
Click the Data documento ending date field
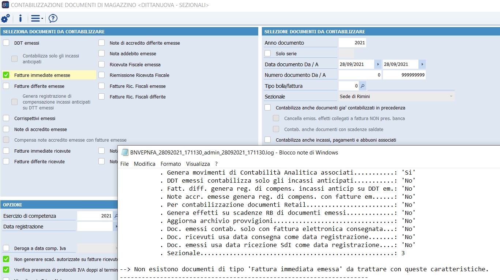pyautogui.click(x=401, y=64)
